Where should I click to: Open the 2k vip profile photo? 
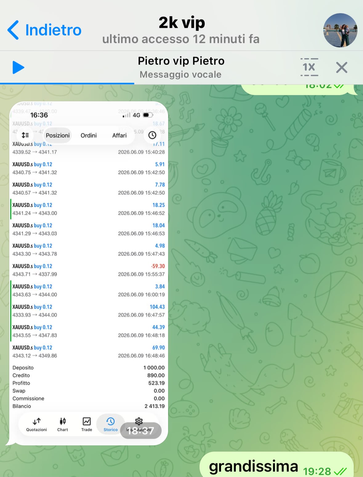[x=340, y=30]
